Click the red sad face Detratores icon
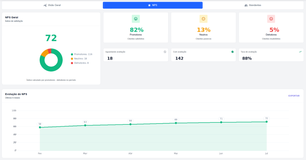Screen dimensions: 306x160 point(271,19)
